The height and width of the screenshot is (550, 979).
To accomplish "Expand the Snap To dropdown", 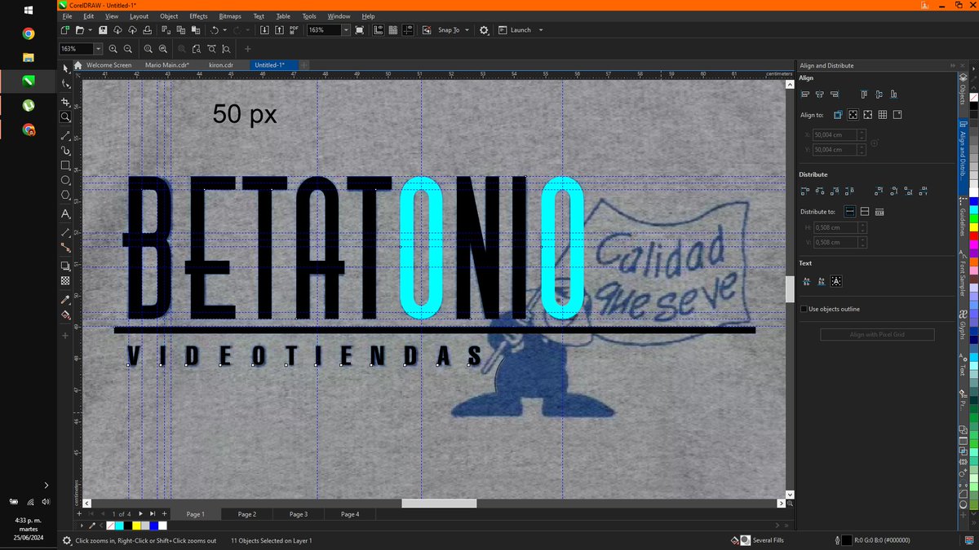I will pyautogui.click(x=467, y=30).
